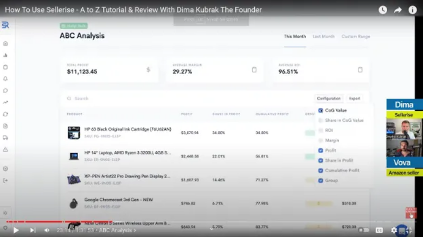Click Share in Profit column header
Viewport: 423px width, 237px height.
pyautogui.click(x=226, y=114)
